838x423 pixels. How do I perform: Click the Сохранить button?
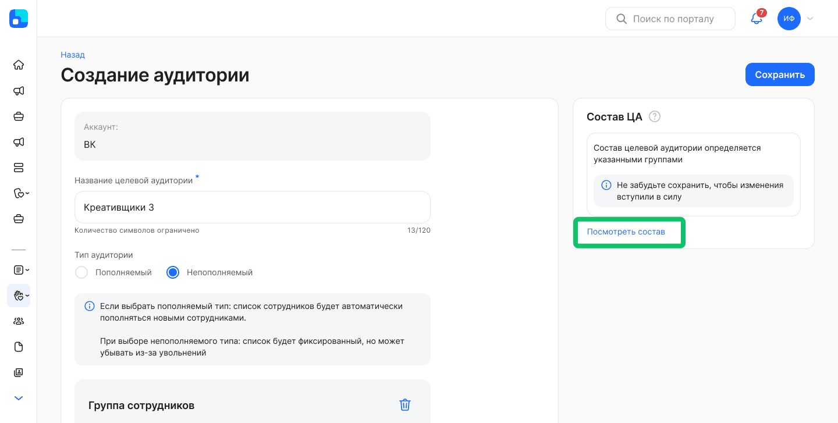click(780, 74)
